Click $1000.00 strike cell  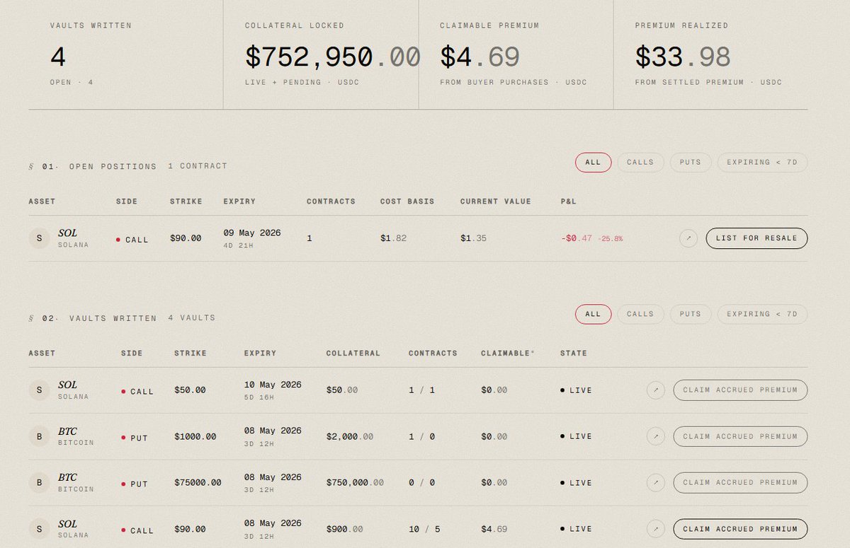point(195,437)
